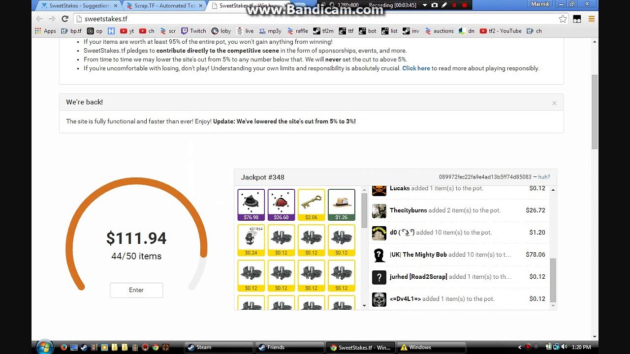Click the 1:20 PM clock

click(x=582, y=347)
